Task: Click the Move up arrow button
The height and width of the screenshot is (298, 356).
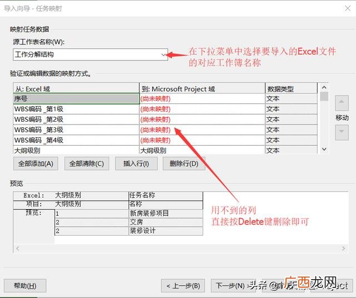Action: [342, 103]
